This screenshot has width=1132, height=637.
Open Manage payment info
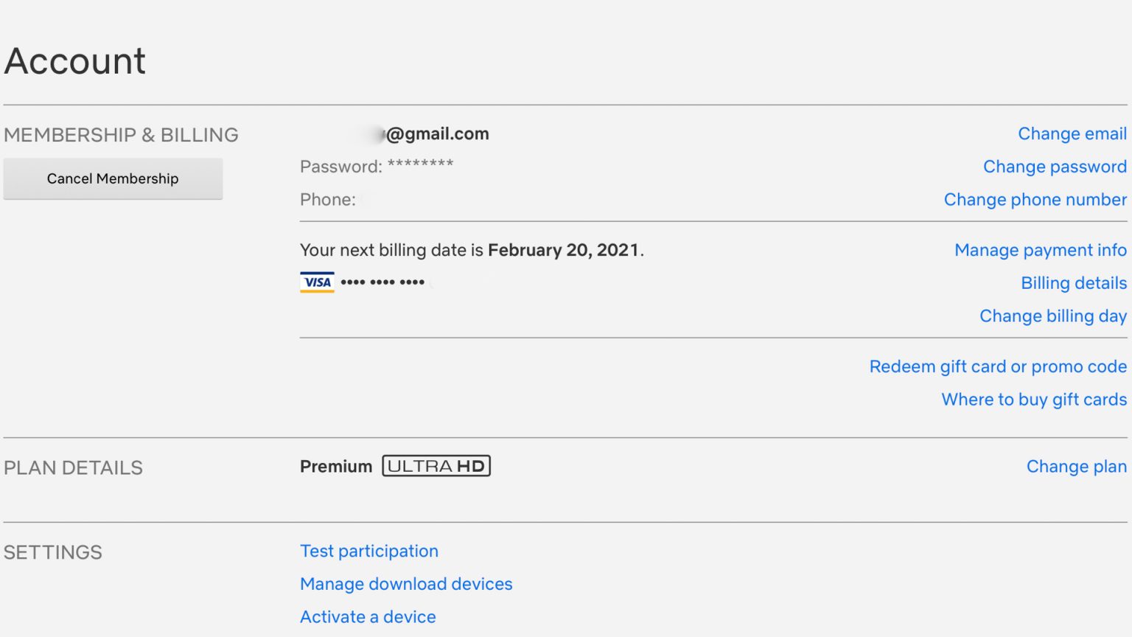click(1040, 250)
